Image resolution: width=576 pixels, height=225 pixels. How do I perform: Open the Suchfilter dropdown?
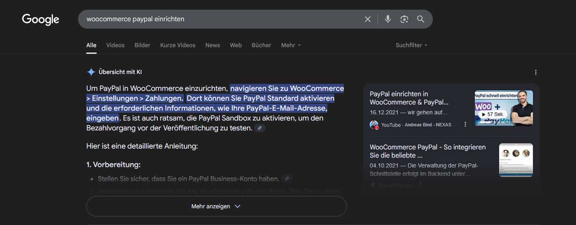411,45
